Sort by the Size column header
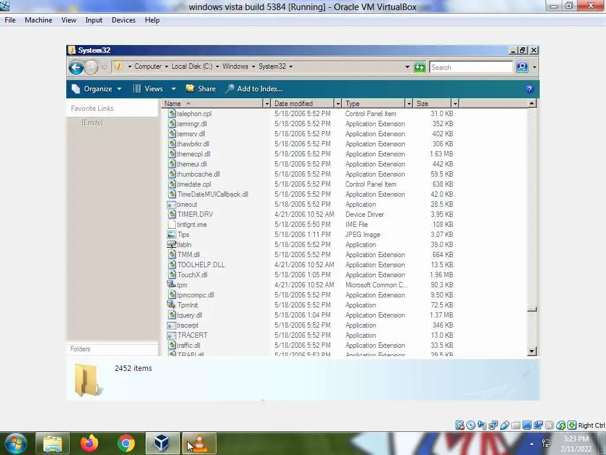Image resolution: width=606 pixels, height=455 pixels. tap(432, 103)
